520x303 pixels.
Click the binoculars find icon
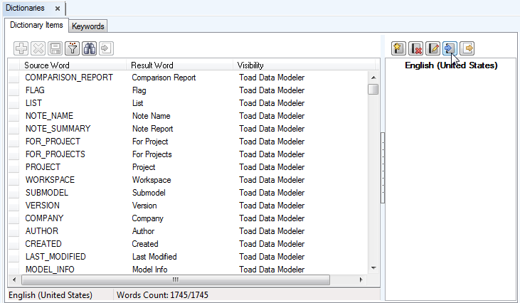(90, 48)
